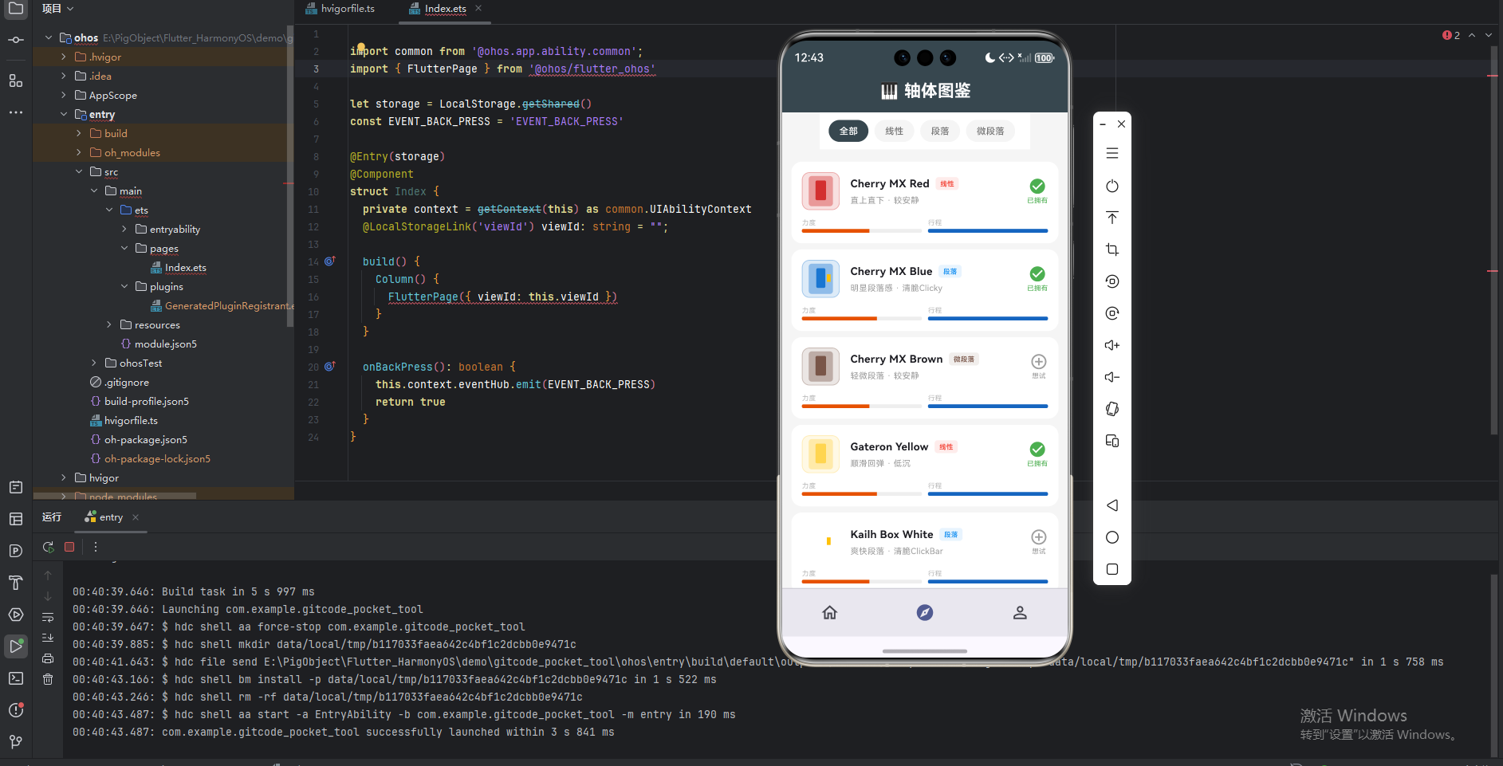Open the Cherry MX Red switch card

point(925,201)
